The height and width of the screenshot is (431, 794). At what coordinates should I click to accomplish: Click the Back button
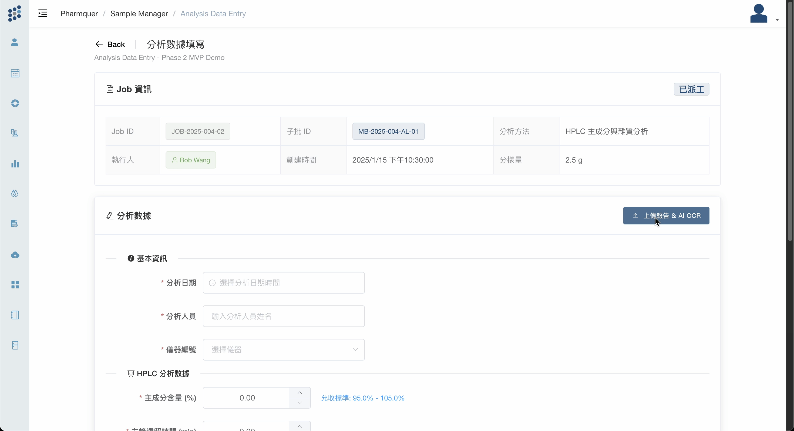110,44
